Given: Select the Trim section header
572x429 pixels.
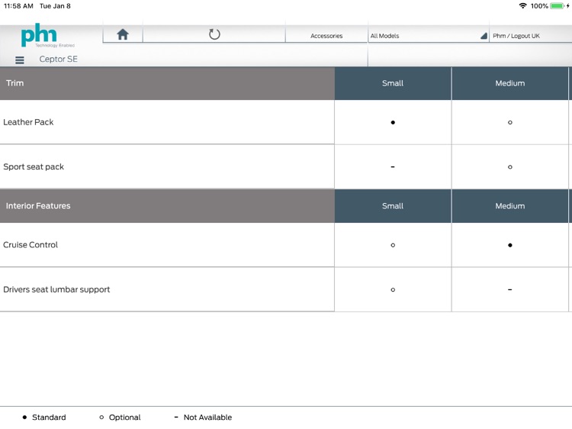Looking at the screenshot, I should click(x=167, y=83).
